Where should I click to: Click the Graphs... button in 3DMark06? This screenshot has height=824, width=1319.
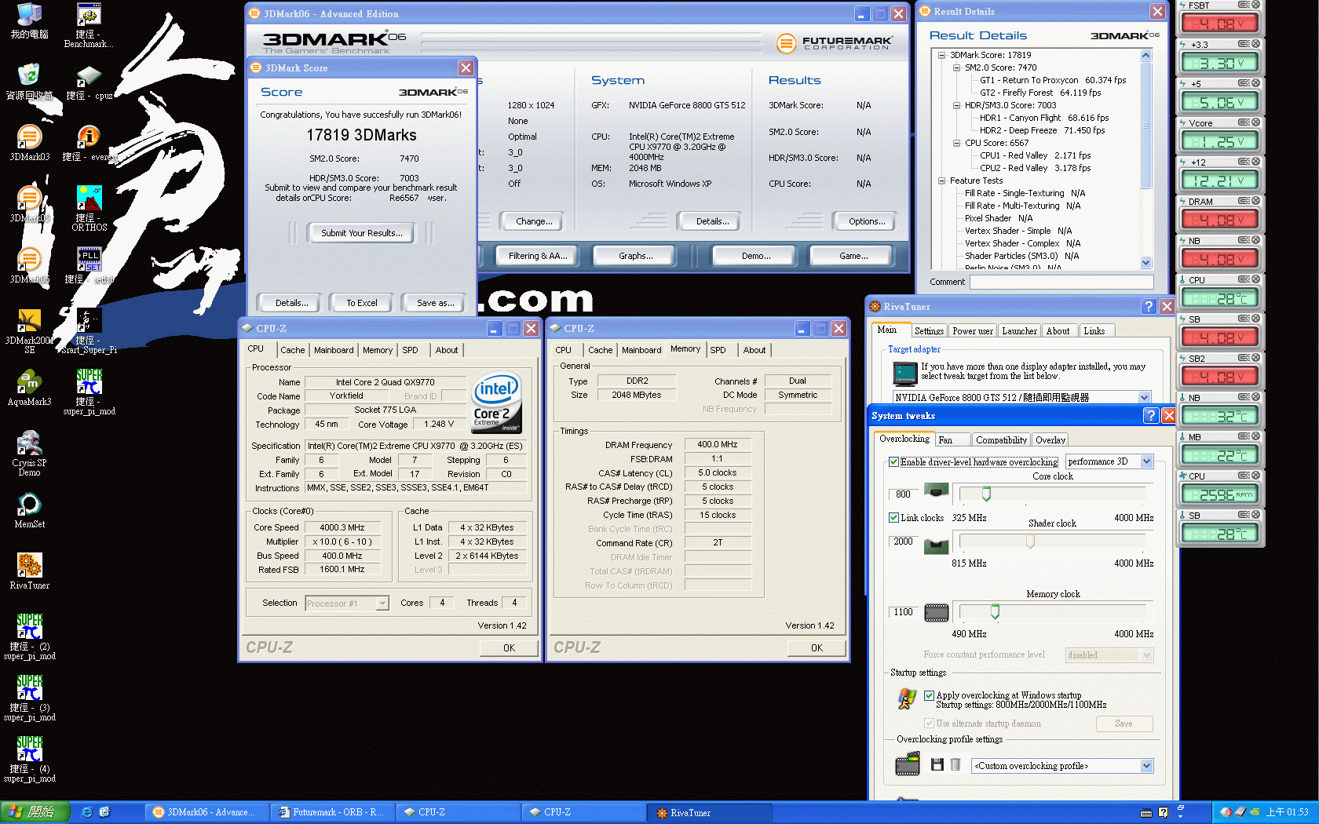(636, 256)
